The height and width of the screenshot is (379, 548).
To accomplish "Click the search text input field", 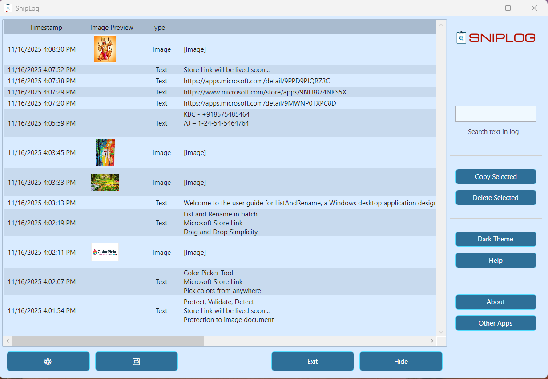I will click(x=496, y=114).
